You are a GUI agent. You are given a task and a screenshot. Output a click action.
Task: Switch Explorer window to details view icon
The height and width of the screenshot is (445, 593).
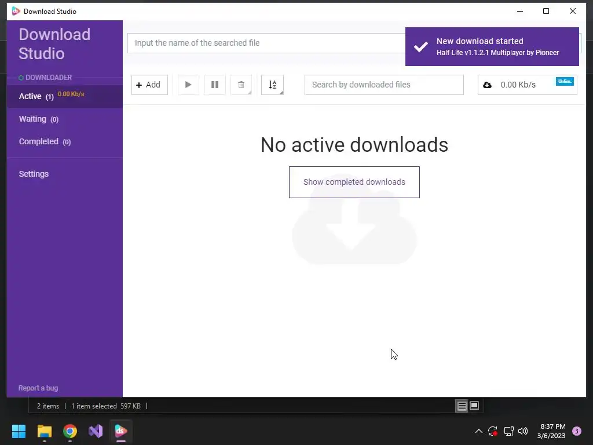(x=462, y=406)
